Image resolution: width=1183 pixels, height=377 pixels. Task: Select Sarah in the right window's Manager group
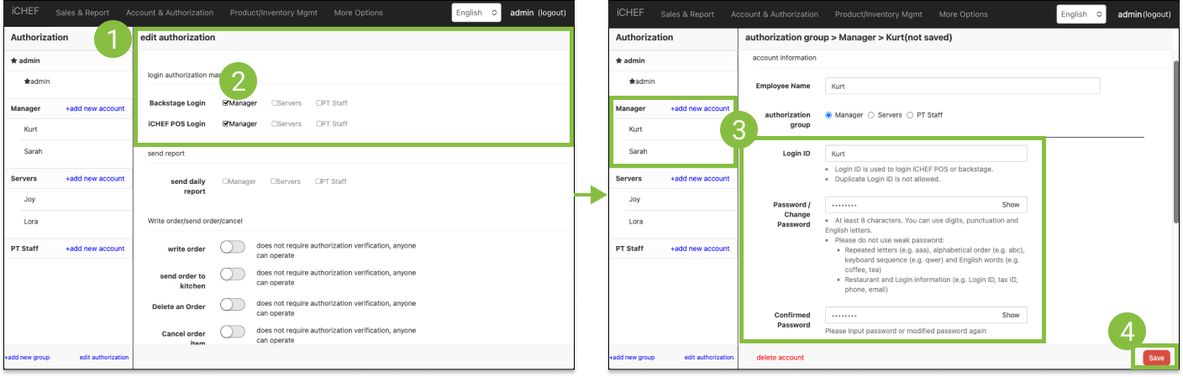point(640,152)
